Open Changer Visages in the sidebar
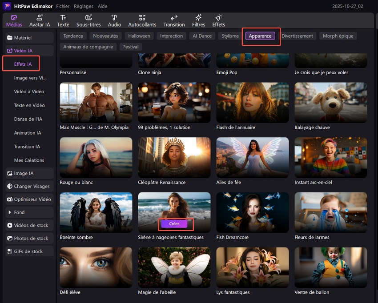 pos(29,186)
